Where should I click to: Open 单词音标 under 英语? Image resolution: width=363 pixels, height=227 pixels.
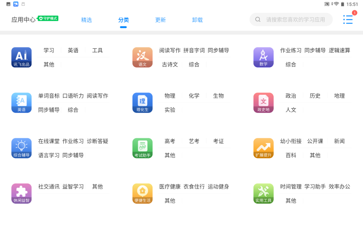49,96
